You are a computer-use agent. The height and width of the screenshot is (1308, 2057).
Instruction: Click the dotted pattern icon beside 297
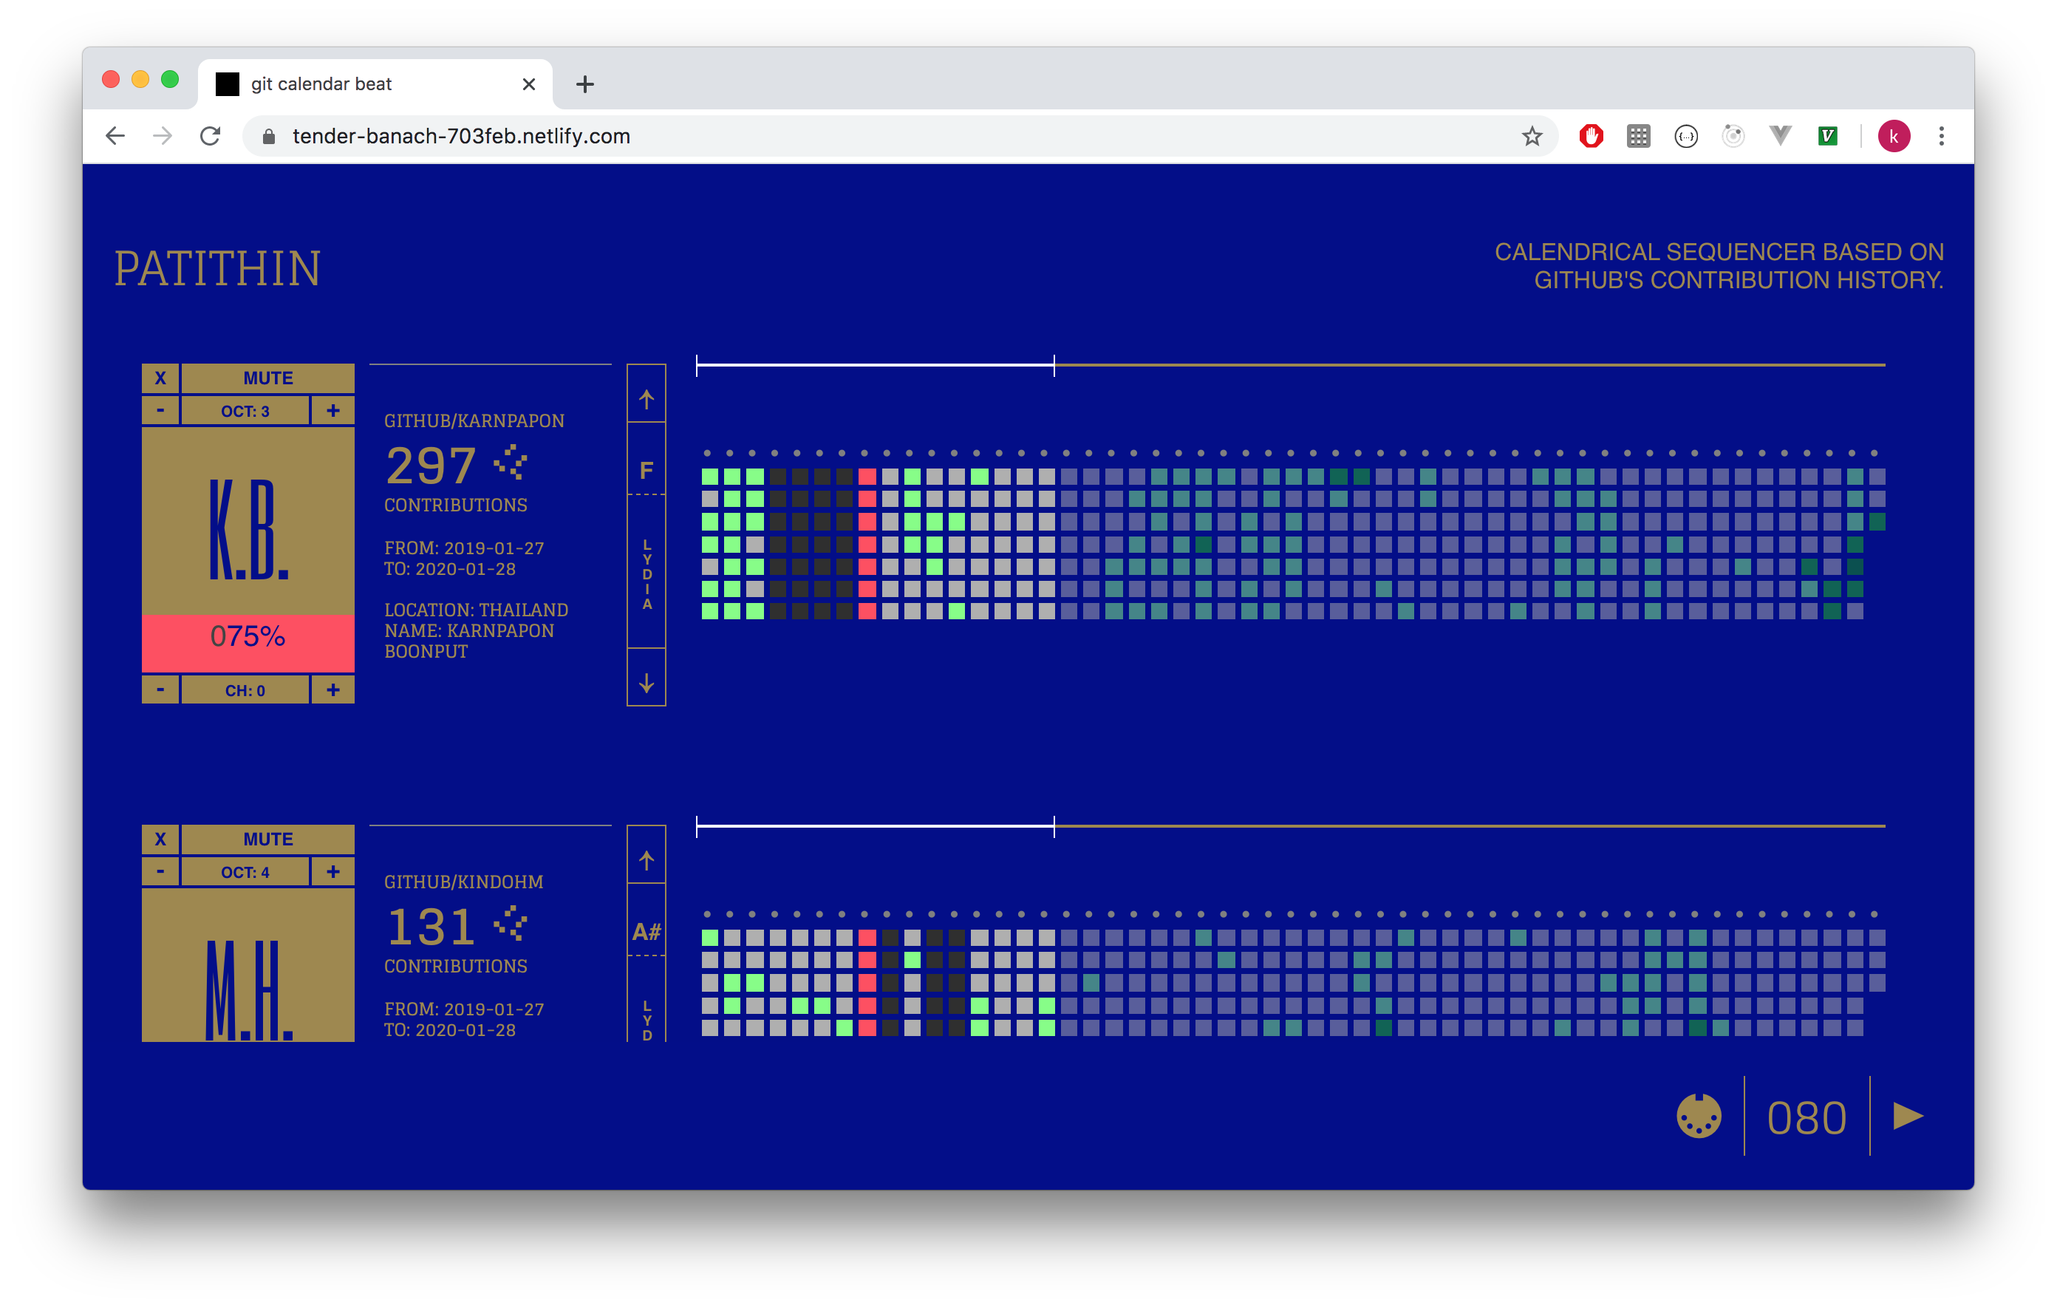[x=511, y=462]
